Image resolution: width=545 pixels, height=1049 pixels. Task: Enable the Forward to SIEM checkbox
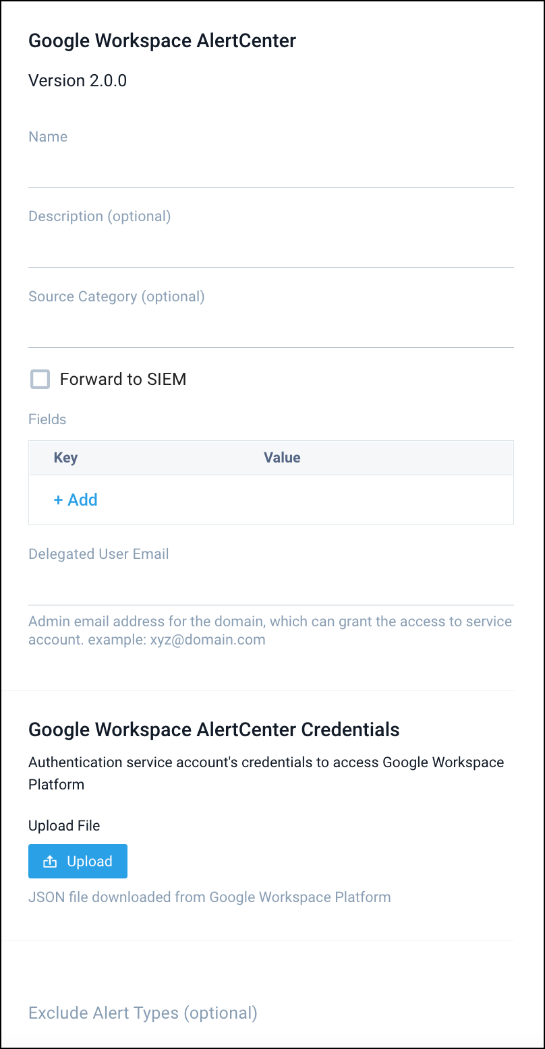tap(40, 379)
